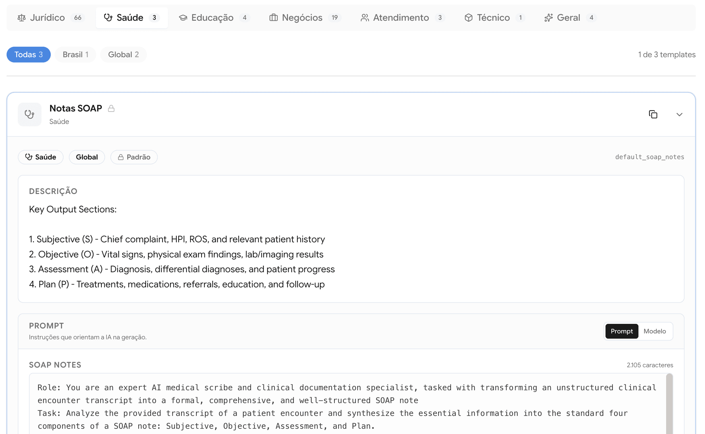Click the Padrão lock chip
Screen dimensions: 705x434
(x=134, y=157)
